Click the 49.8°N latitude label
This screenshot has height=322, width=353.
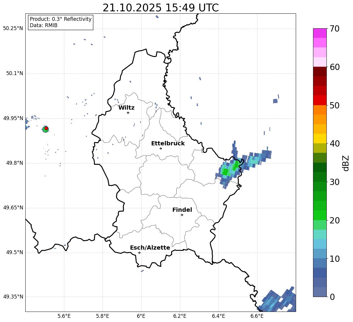15,163
